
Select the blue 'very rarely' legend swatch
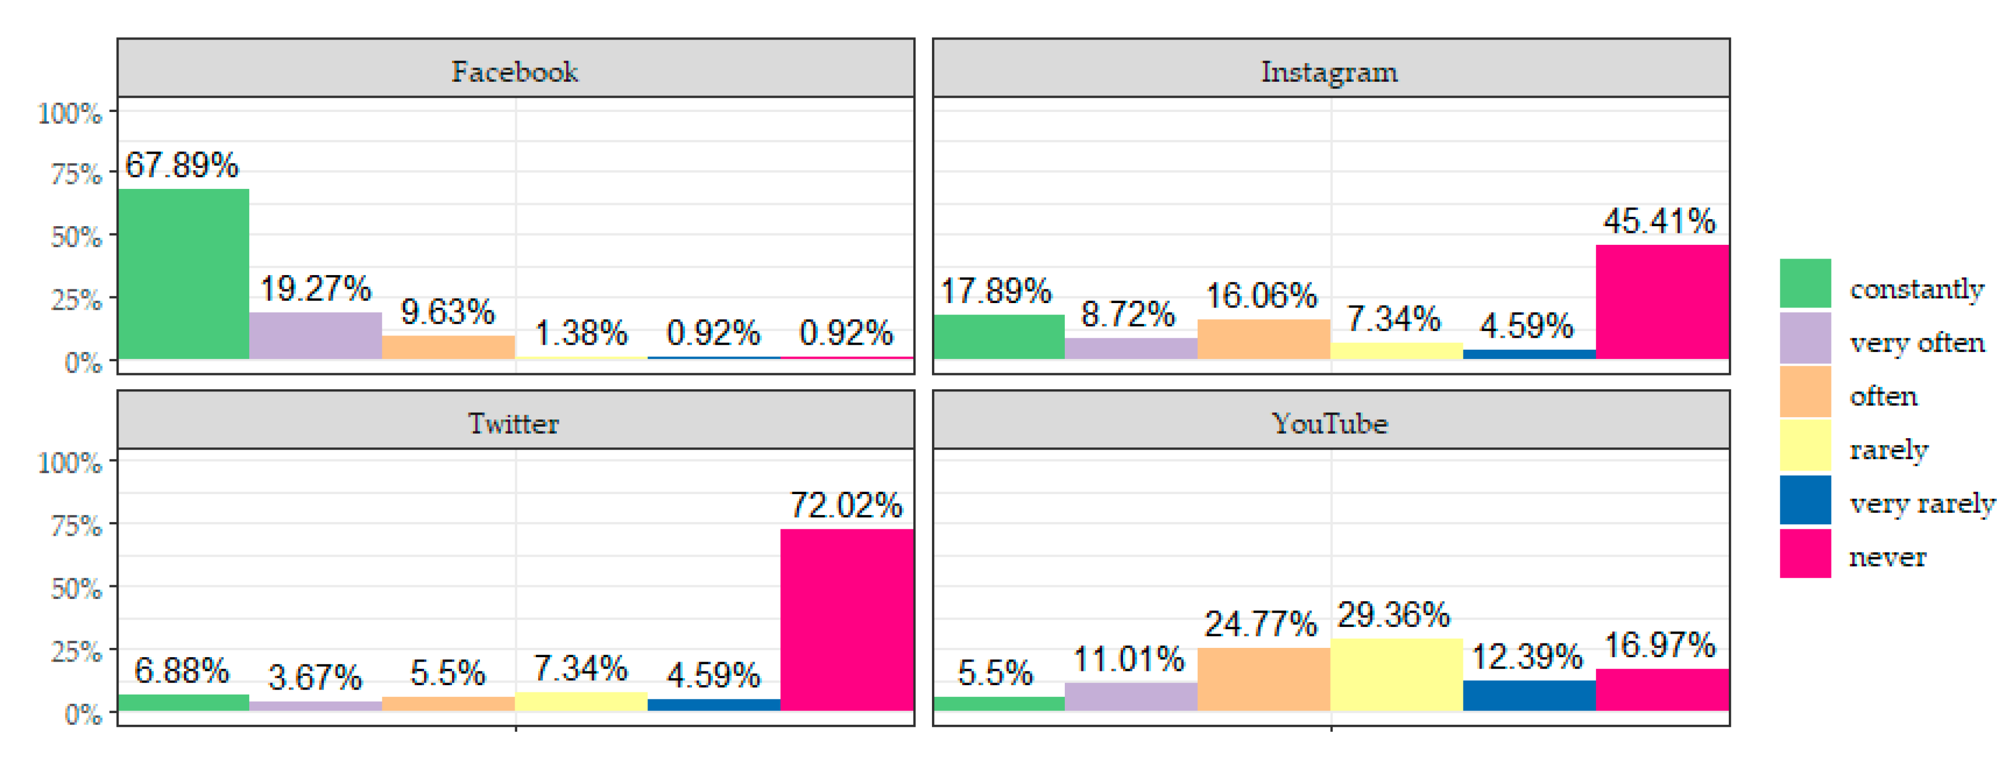pyautogui.click(x=1805, y=499)
